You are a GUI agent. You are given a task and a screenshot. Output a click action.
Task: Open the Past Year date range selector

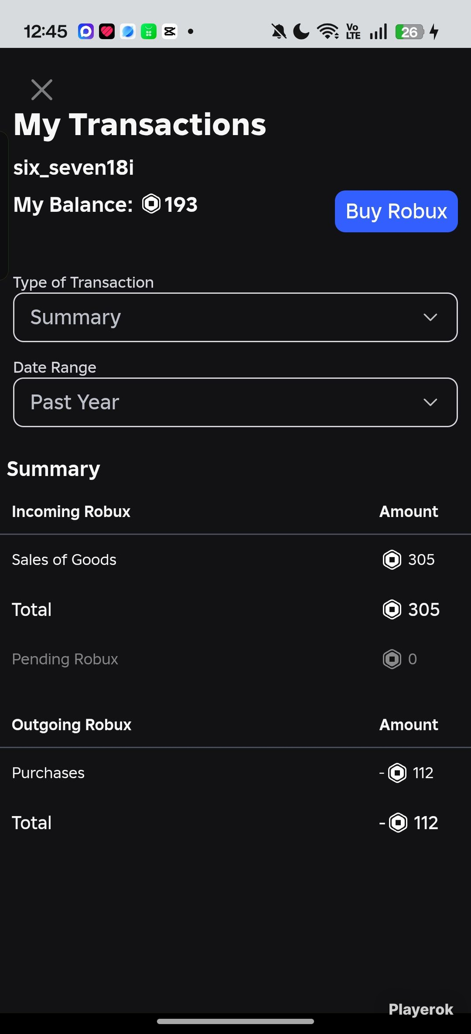235,402
